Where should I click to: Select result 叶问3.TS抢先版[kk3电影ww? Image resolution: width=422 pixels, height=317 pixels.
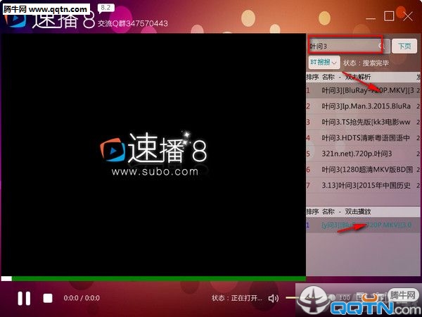click(x=364, y=122)
